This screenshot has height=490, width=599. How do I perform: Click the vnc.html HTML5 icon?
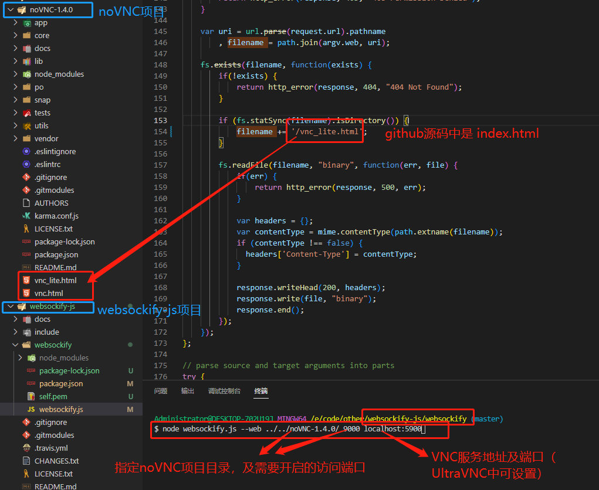click(26, 294)
